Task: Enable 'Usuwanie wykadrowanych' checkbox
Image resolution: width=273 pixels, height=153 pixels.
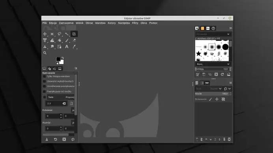Action: (x=44, y=81)
